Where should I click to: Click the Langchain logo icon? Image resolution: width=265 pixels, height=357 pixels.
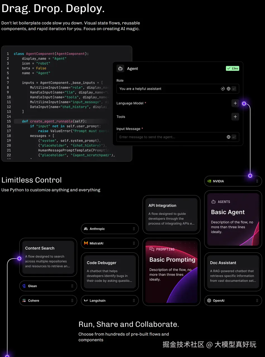(x=86, y=301)
